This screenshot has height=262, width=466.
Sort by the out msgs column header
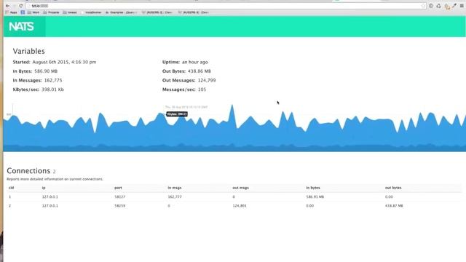coord(241,188)
